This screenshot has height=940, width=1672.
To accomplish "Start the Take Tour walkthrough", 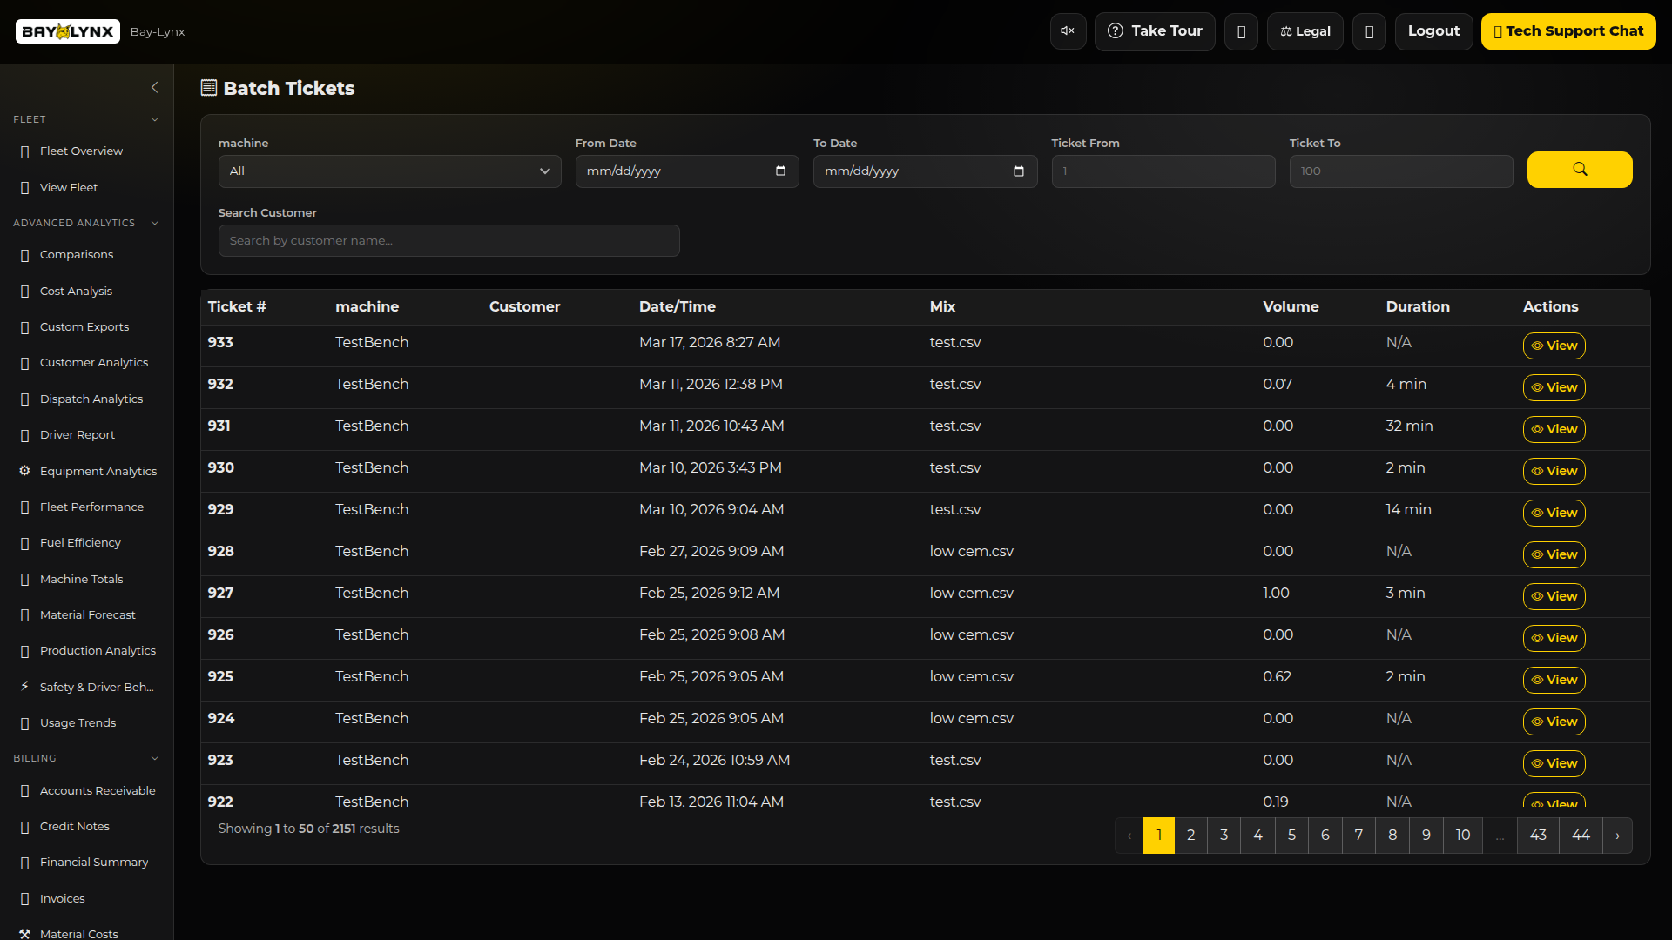I will coord(1154,31).
